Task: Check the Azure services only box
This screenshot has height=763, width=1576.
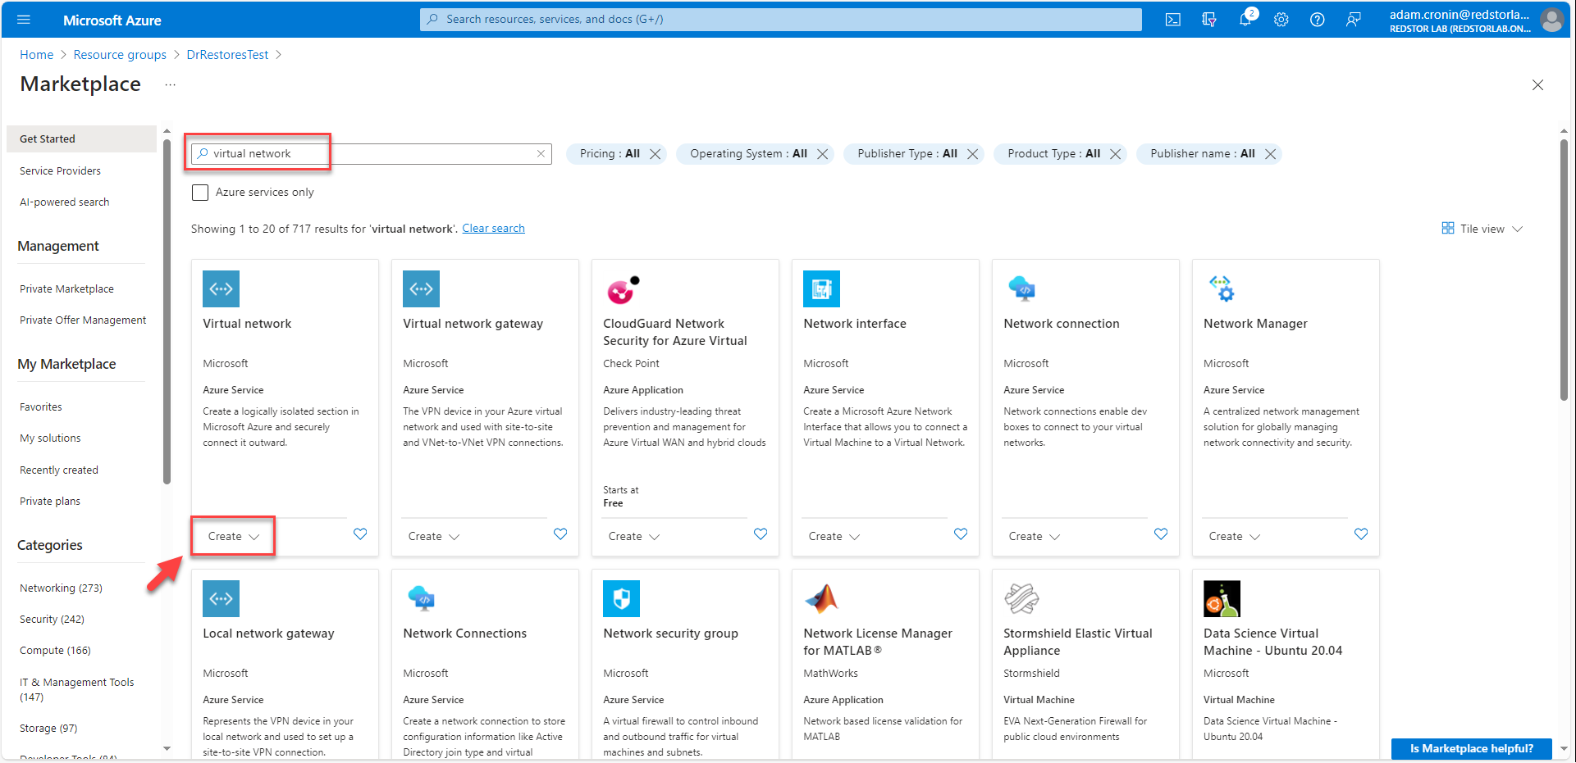Action: (200, 193)
